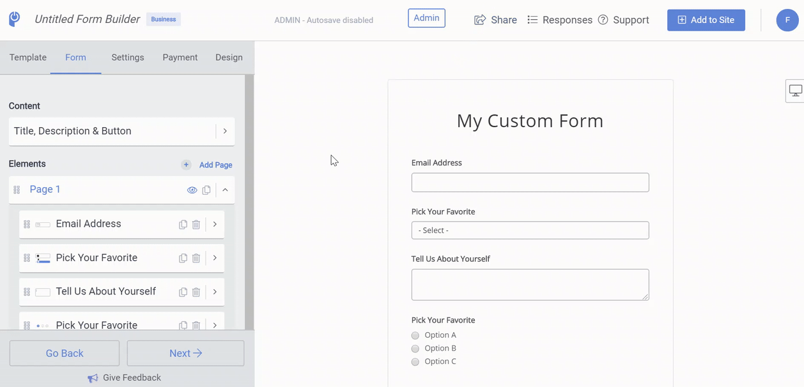Switch to desktop preview monitor icon
This screenshot has width=804, height=387.
[x=796, y=91]
